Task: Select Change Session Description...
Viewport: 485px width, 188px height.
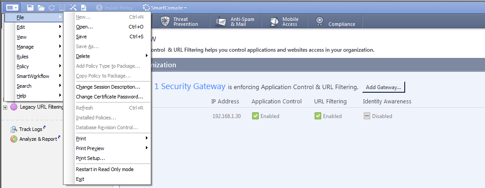Action: click(107, 87)
